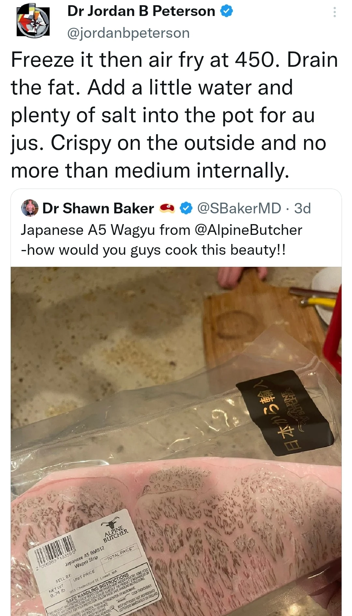352x616 pixels.
Task: Click the steak emoji after Shawn Baker
Action: (x=167, y=208)
